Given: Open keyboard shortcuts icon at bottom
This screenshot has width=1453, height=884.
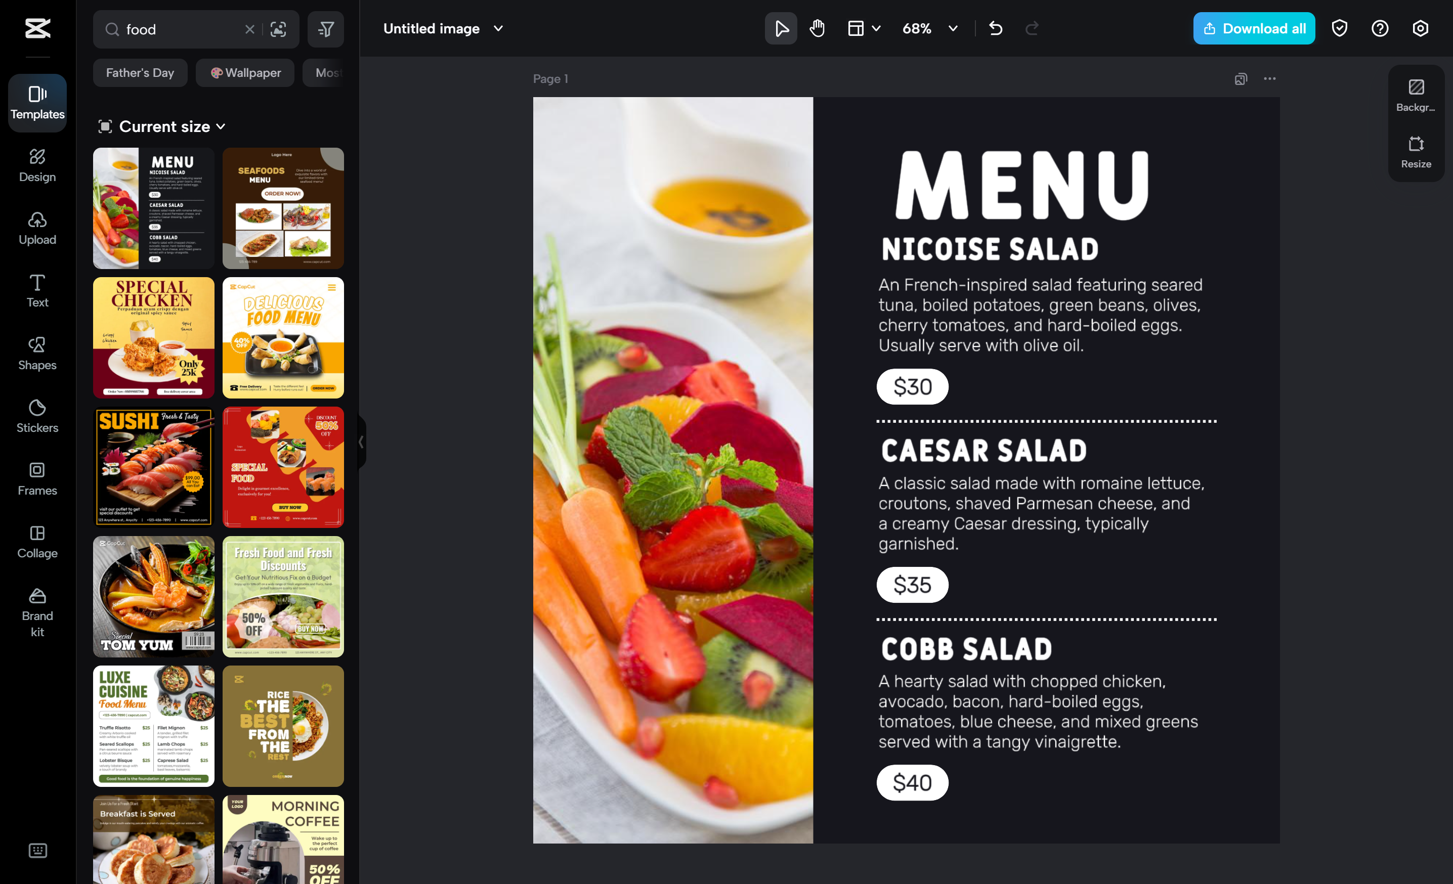Looking at the screenshot, I should [x=38, y=850].
